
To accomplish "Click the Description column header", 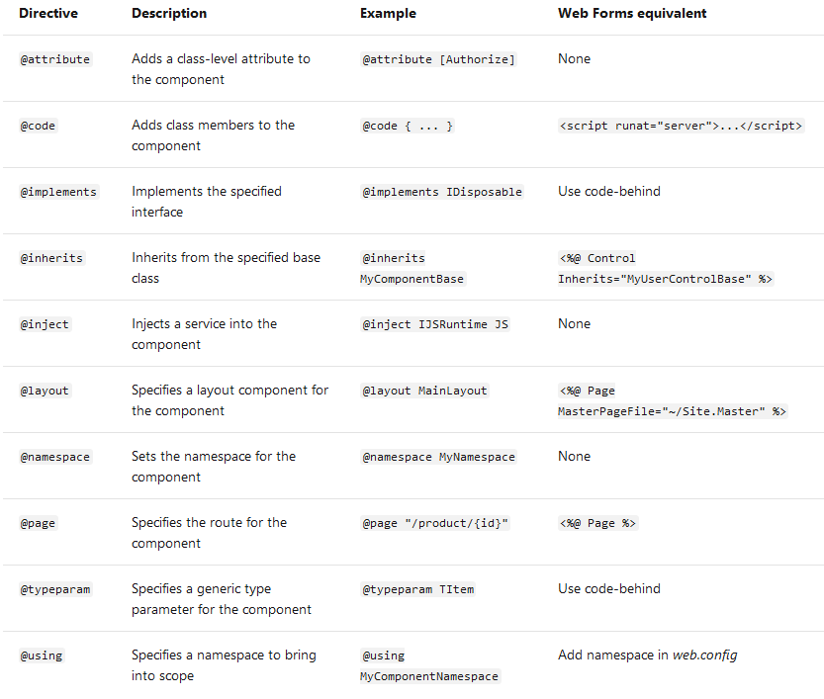I will click(169, 14).
